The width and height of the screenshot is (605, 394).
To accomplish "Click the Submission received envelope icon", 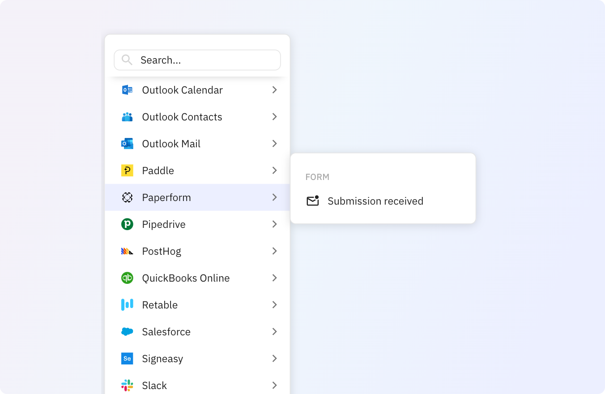I will 313,201.
